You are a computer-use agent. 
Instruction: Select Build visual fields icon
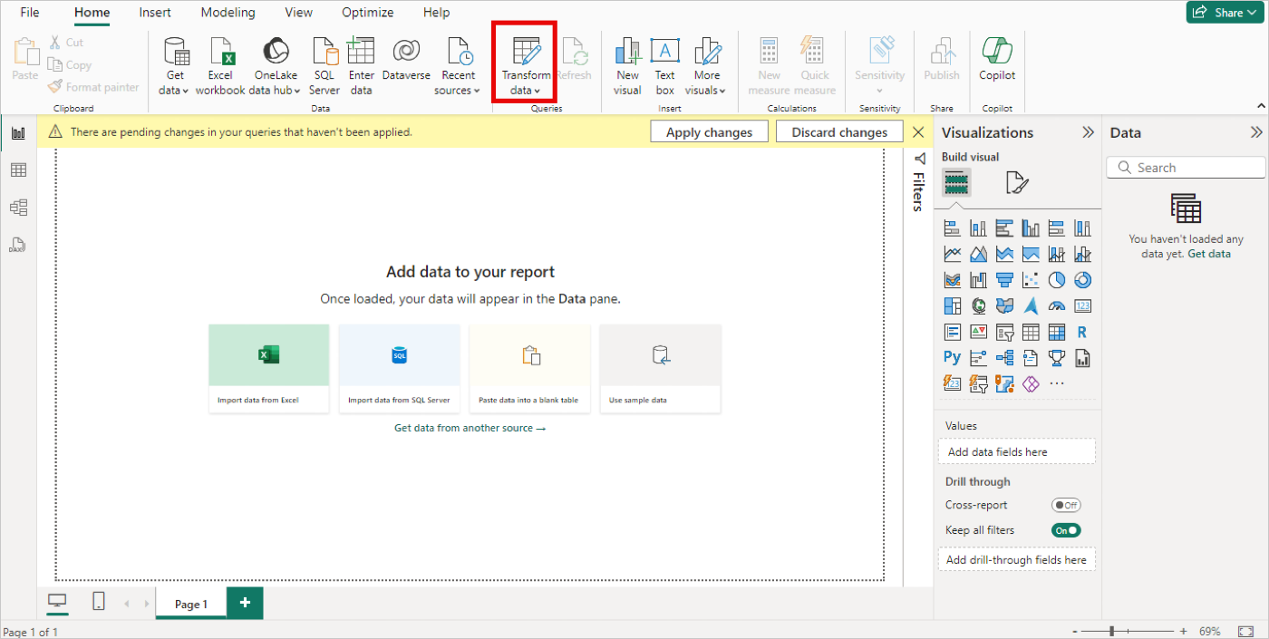pyautogui.click(x=956, y=183)
